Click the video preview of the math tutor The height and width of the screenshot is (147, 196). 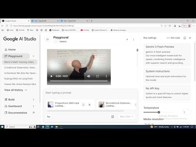79,67
